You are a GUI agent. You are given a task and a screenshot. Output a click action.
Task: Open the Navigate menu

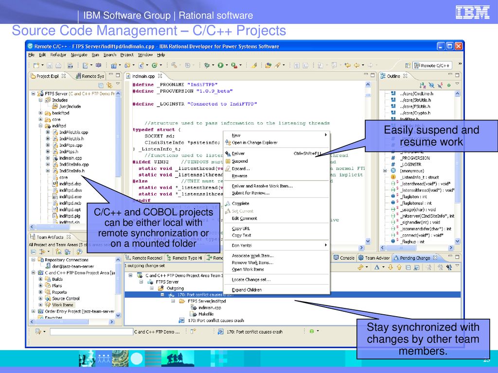point(79,55)
